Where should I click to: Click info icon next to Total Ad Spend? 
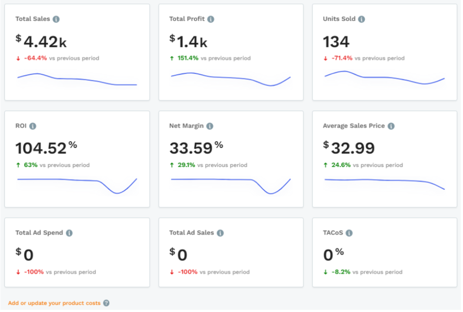70,233
